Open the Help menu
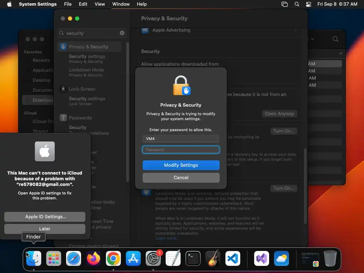The width and height of the screenshot is (364, 273). pyautogui.click(x=141, y=4)
